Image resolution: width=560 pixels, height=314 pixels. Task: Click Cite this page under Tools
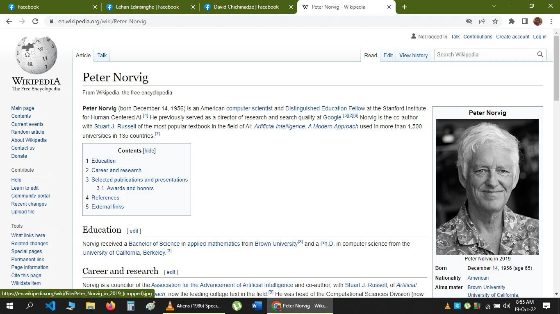[26, 276]
